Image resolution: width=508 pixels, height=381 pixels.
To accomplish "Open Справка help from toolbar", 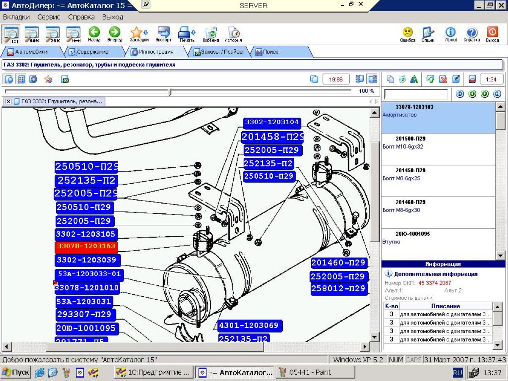I will 472,34.
